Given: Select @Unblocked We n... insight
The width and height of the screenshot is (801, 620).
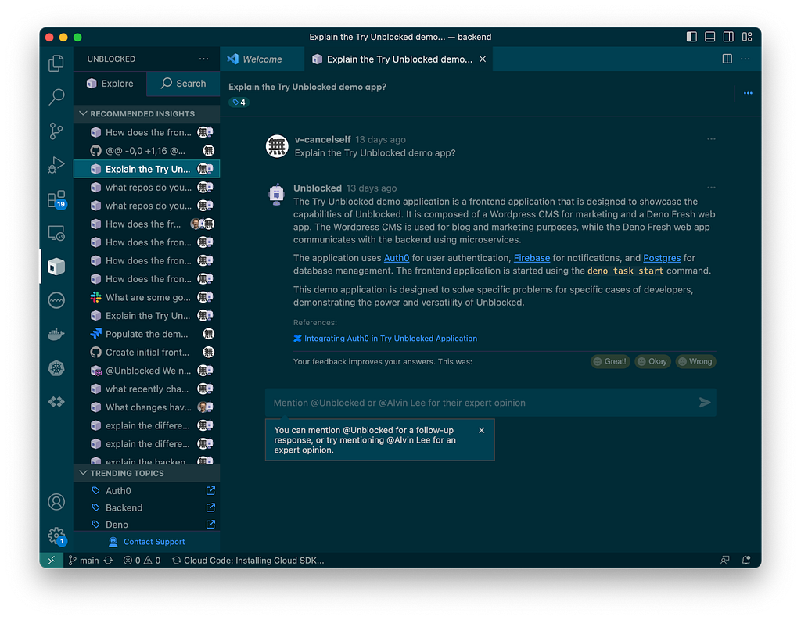Looking at the screenshot, I should click(x=146, y=371).
